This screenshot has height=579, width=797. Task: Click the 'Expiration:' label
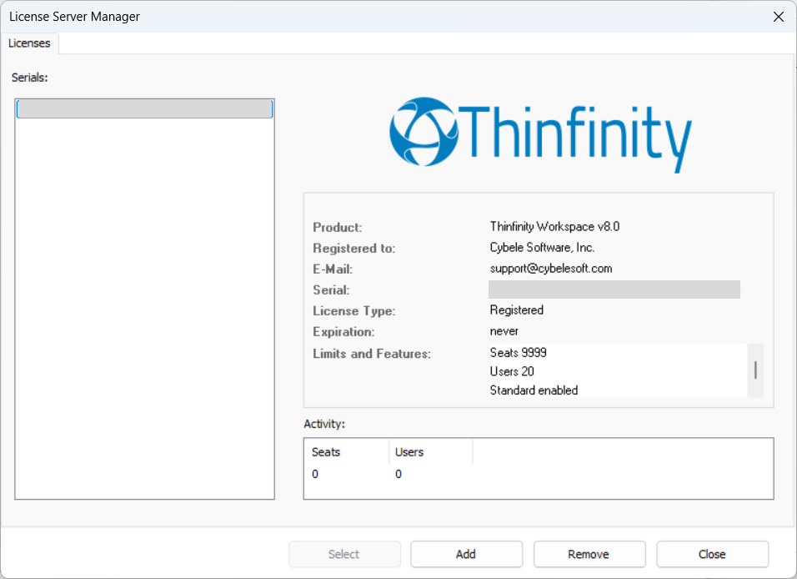click(x=343, y=332)
